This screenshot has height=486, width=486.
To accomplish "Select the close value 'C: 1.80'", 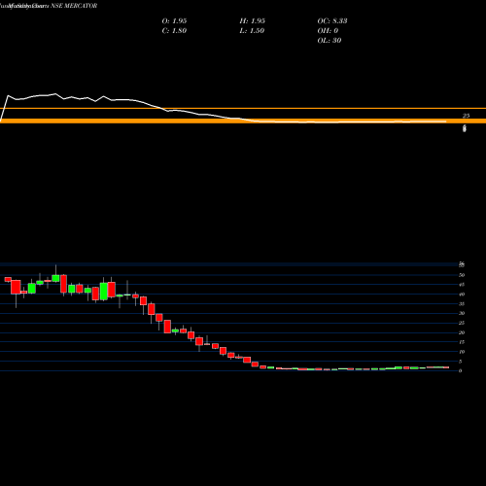I will [x=174, y=30].
